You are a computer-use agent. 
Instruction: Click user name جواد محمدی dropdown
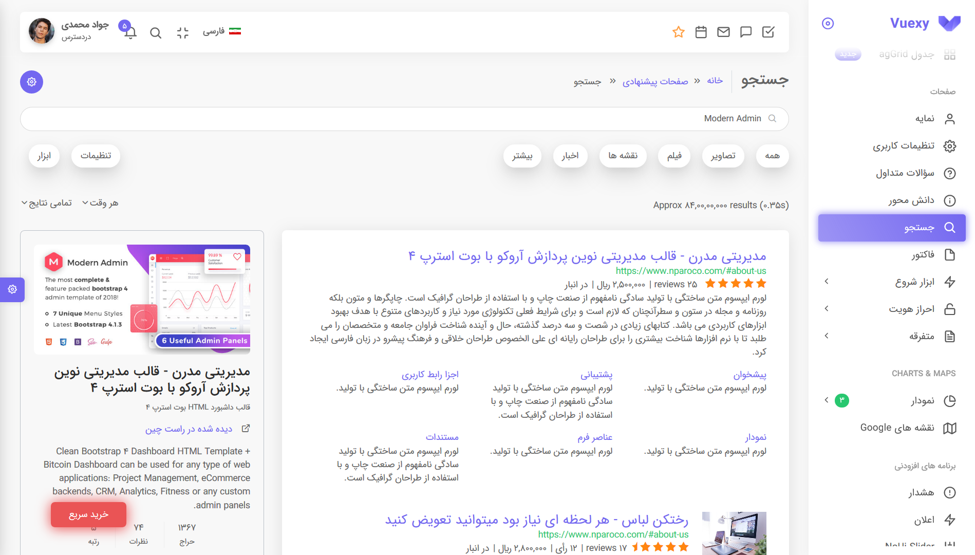click(x=85, y=25)
